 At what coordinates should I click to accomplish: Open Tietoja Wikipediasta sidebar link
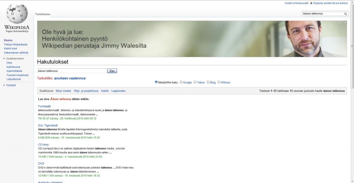[16, 45]
